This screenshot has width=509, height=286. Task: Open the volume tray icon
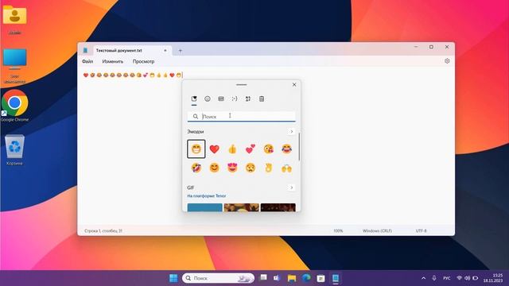coord(467,278)
